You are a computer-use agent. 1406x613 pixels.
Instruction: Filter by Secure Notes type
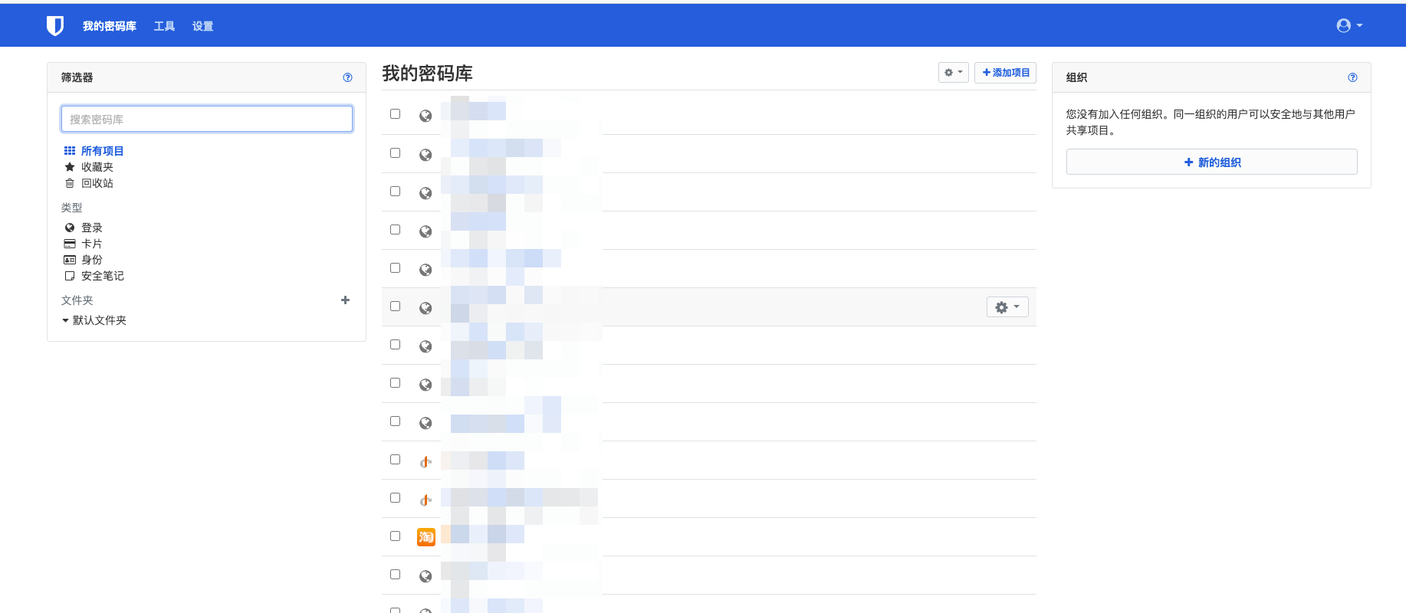point(94,276)
